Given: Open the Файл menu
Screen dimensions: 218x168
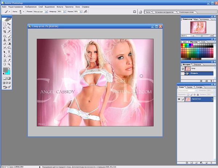Looking at the screenshot, I should [x=4, y=7].
